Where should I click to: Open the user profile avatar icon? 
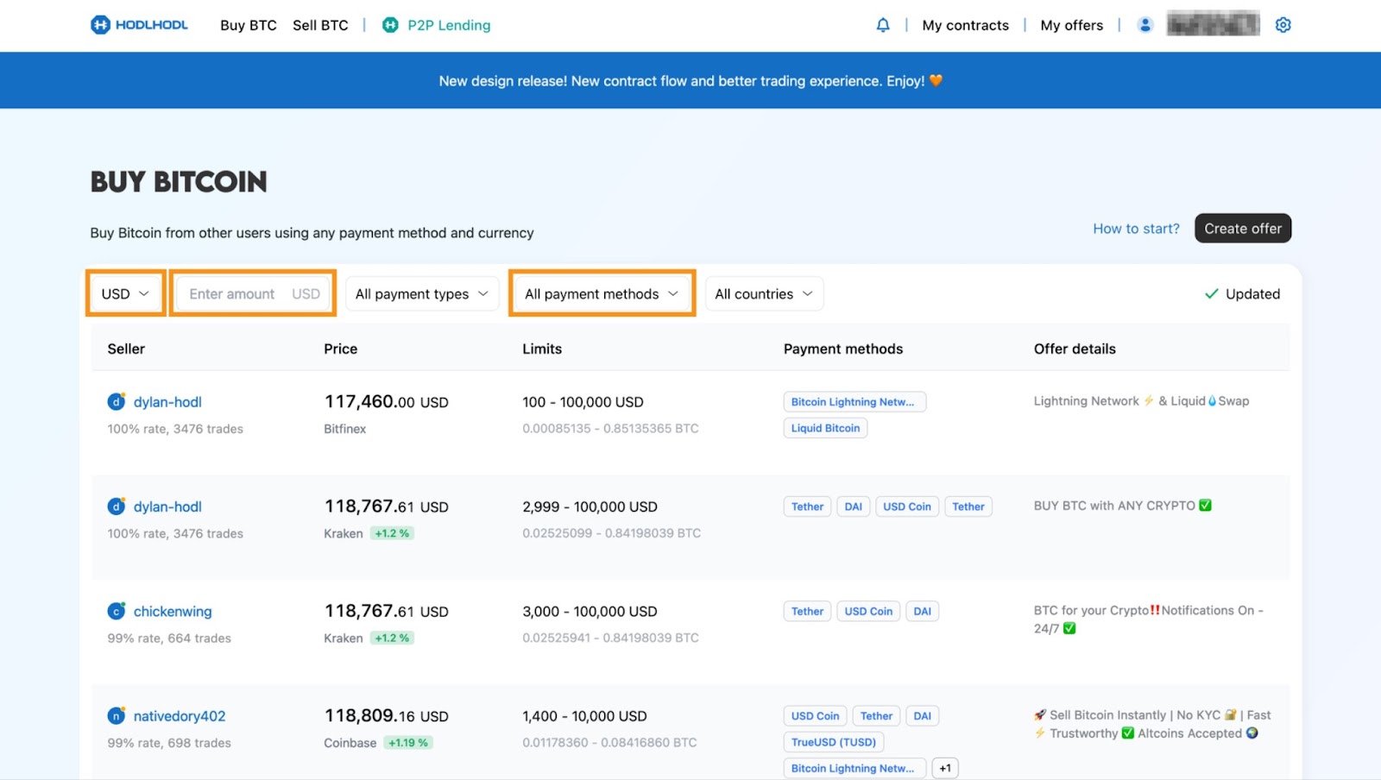pos(1145,25)
